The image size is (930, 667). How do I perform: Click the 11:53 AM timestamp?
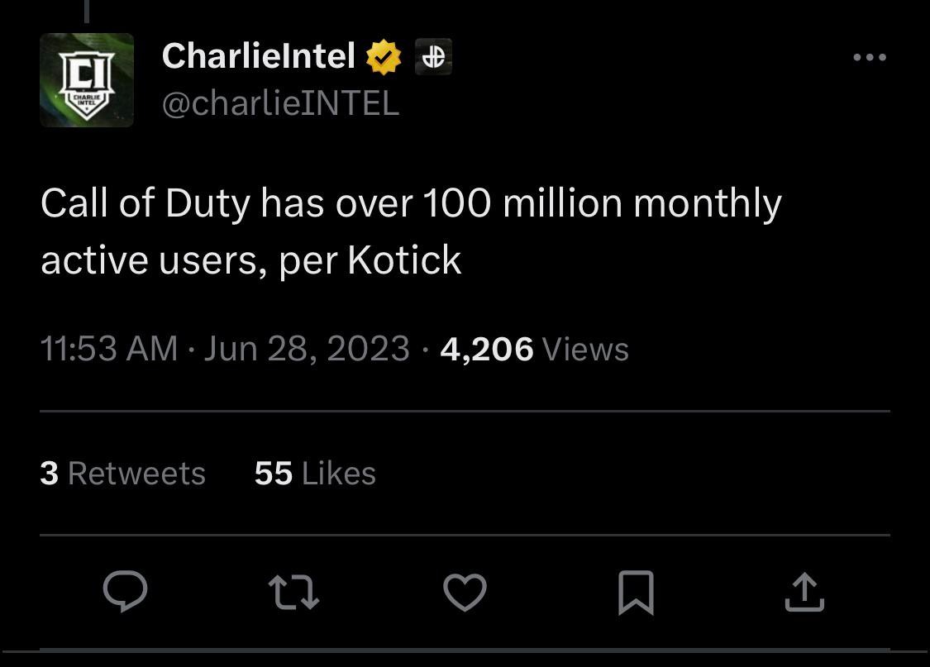[108, 349]
